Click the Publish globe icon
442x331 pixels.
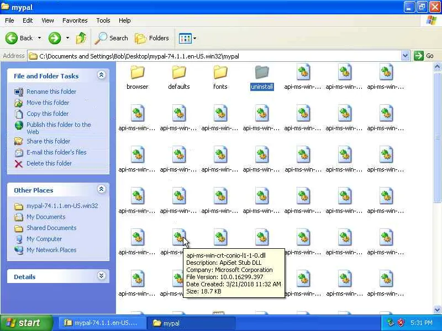pos(19,126)
